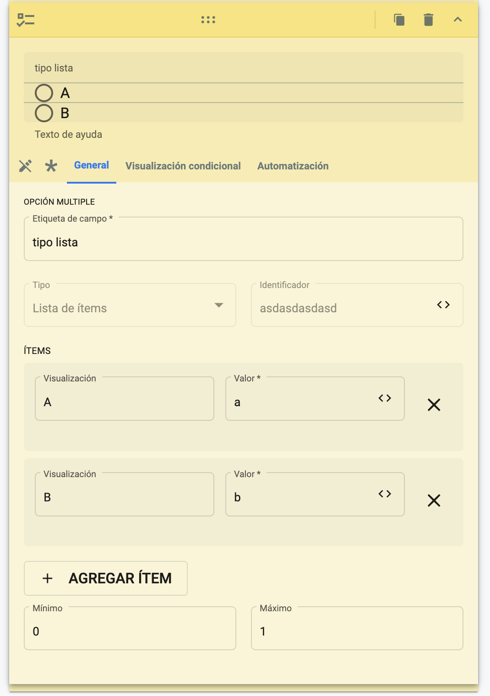The height and width of the screenshot is (696, 490).
Task: Switch to the Visualización condicional tab
Action: coord(183,166)
